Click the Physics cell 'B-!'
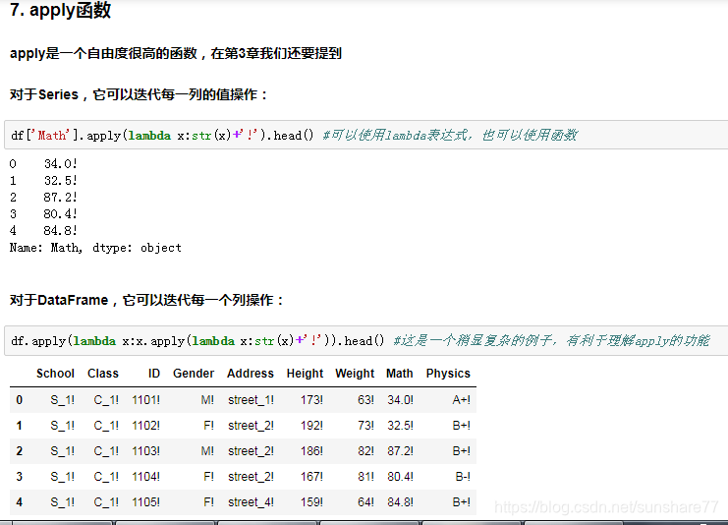Screen dimensions: 728x525 tap(463, 477)
